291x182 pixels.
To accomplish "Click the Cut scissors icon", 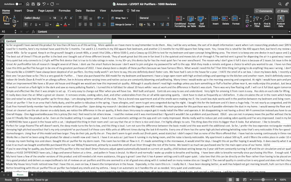I will (x=14, y=17).
